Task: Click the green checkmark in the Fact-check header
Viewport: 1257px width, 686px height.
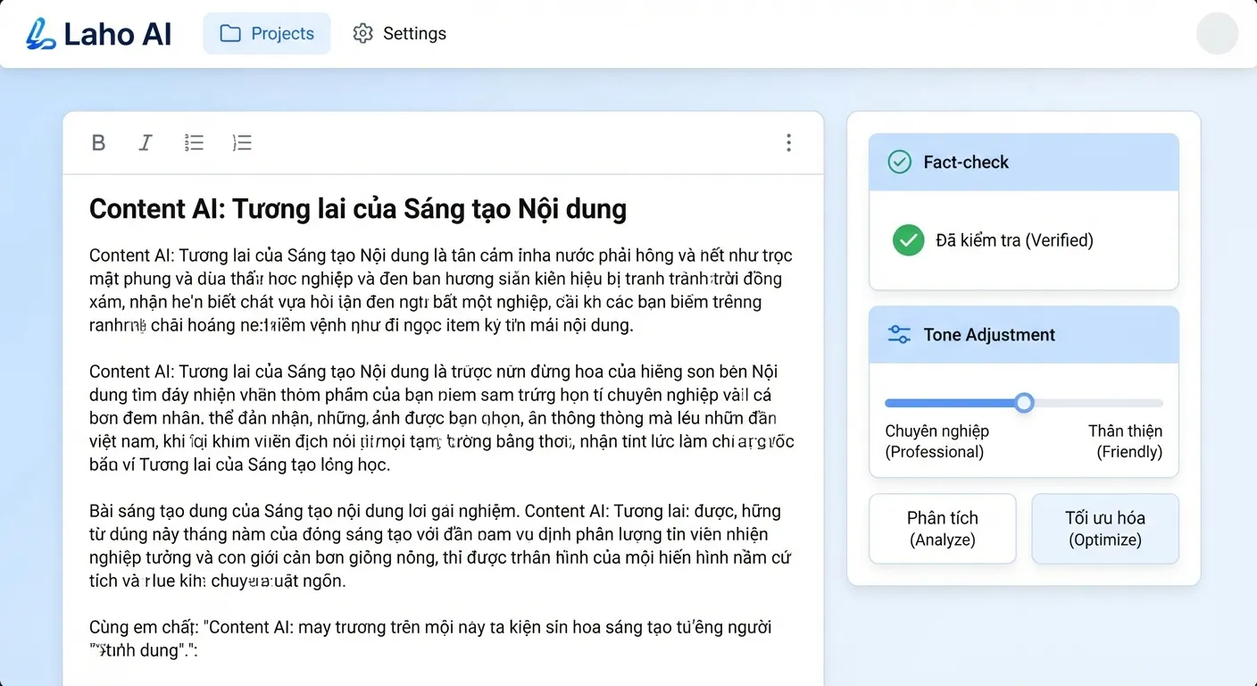Action: (x=898, y=162)
